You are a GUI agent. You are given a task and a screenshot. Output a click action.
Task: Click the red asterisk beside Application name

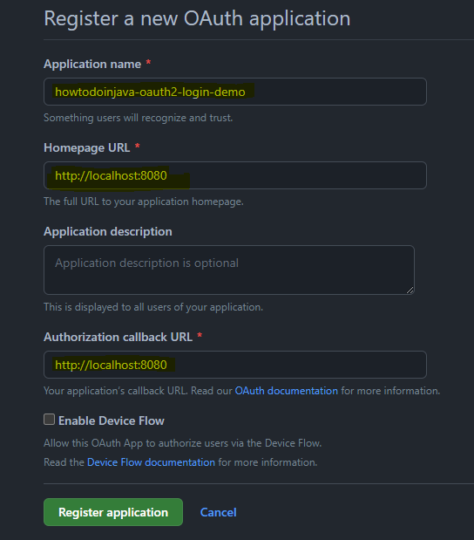[149, 63]
